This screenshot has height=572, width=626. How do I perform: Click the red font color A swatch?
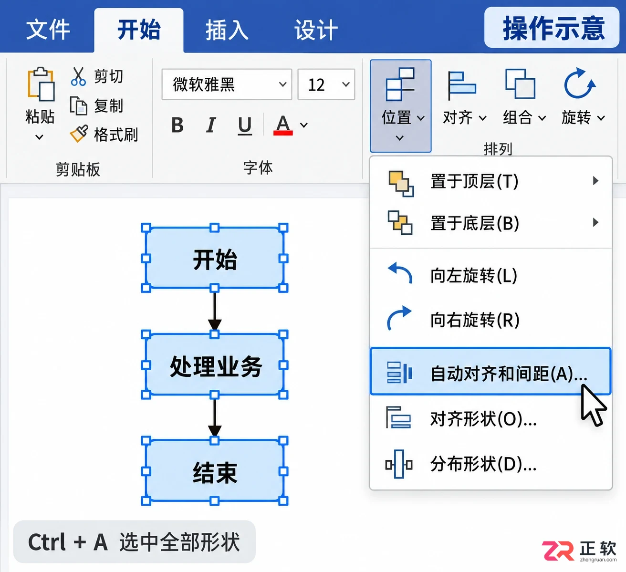283,125
